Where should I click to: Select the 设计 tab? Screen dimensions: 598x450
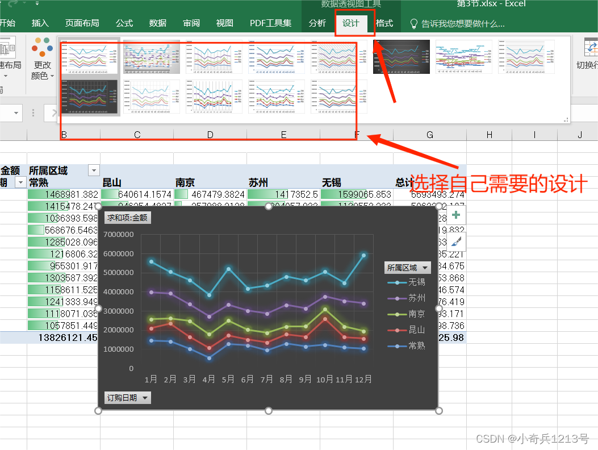[351, 23]
